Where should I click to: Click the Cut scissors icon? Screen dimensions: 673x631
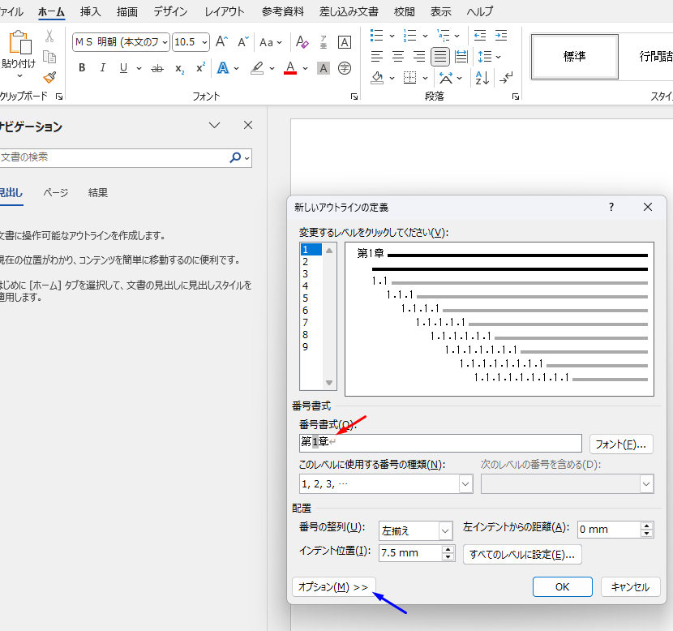49,36
